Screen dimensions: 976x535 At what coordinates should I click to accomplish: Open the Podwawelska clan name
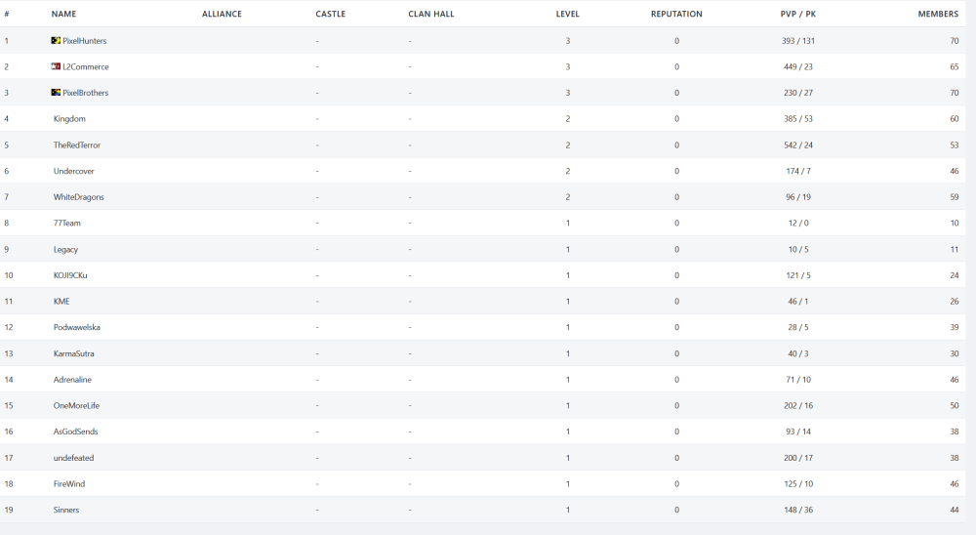pos(77,327)
